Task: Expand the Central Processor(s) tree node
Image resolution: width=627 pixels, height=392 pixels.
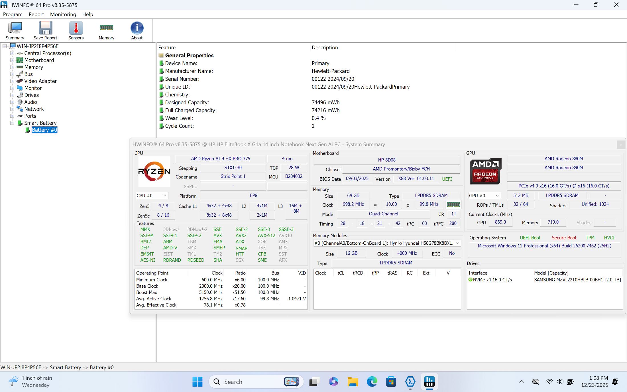Action: coord(12,53)
